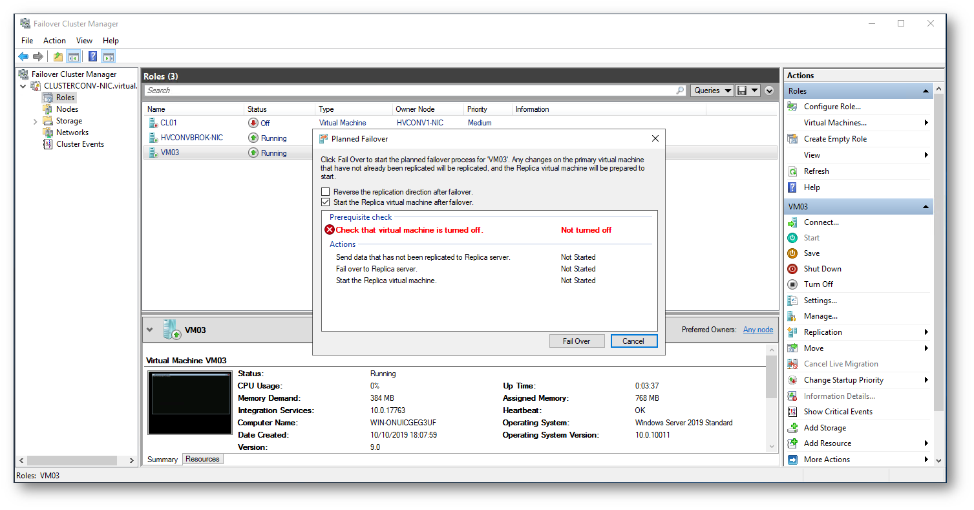Click the Replication action icon
The image size is (974, 510).
coord(792,332)
